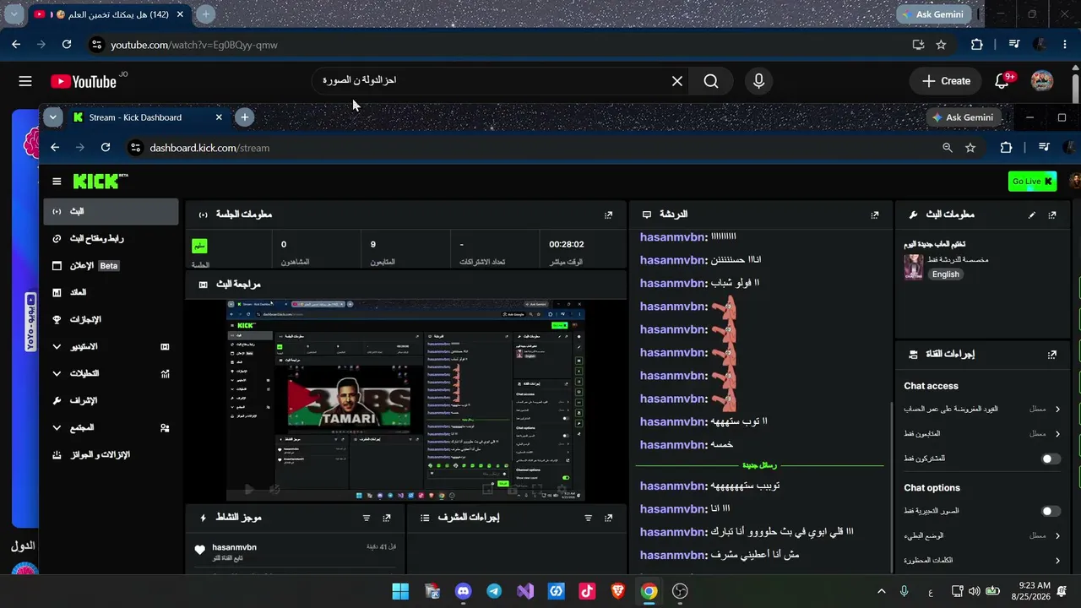Close the Stream - Kick Dashboard tab
Screen dimensions: 1081x608
point(219,117)
